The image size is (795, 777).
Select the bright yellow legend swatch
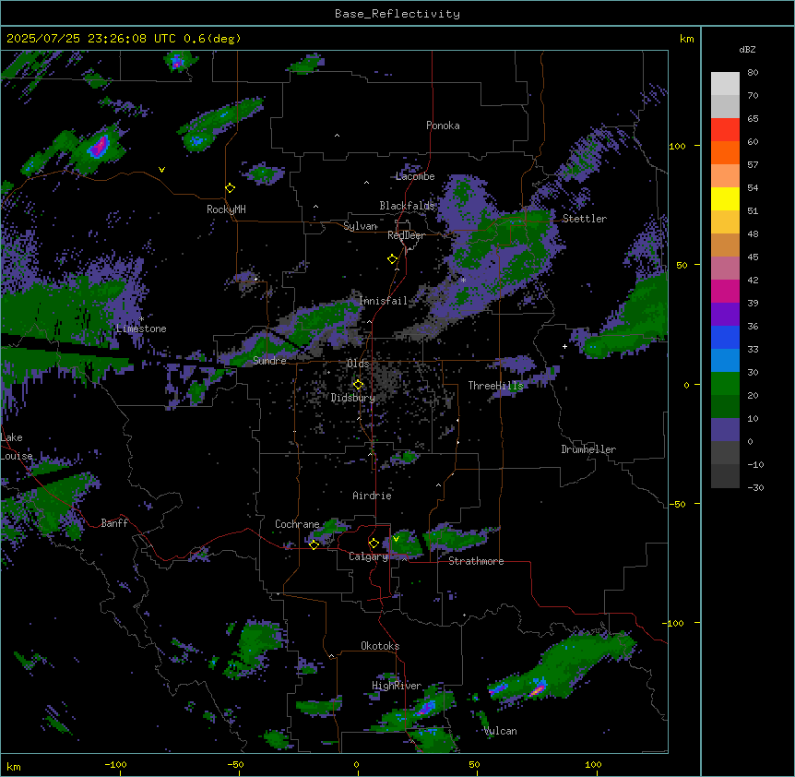click(x=725, y=199)
